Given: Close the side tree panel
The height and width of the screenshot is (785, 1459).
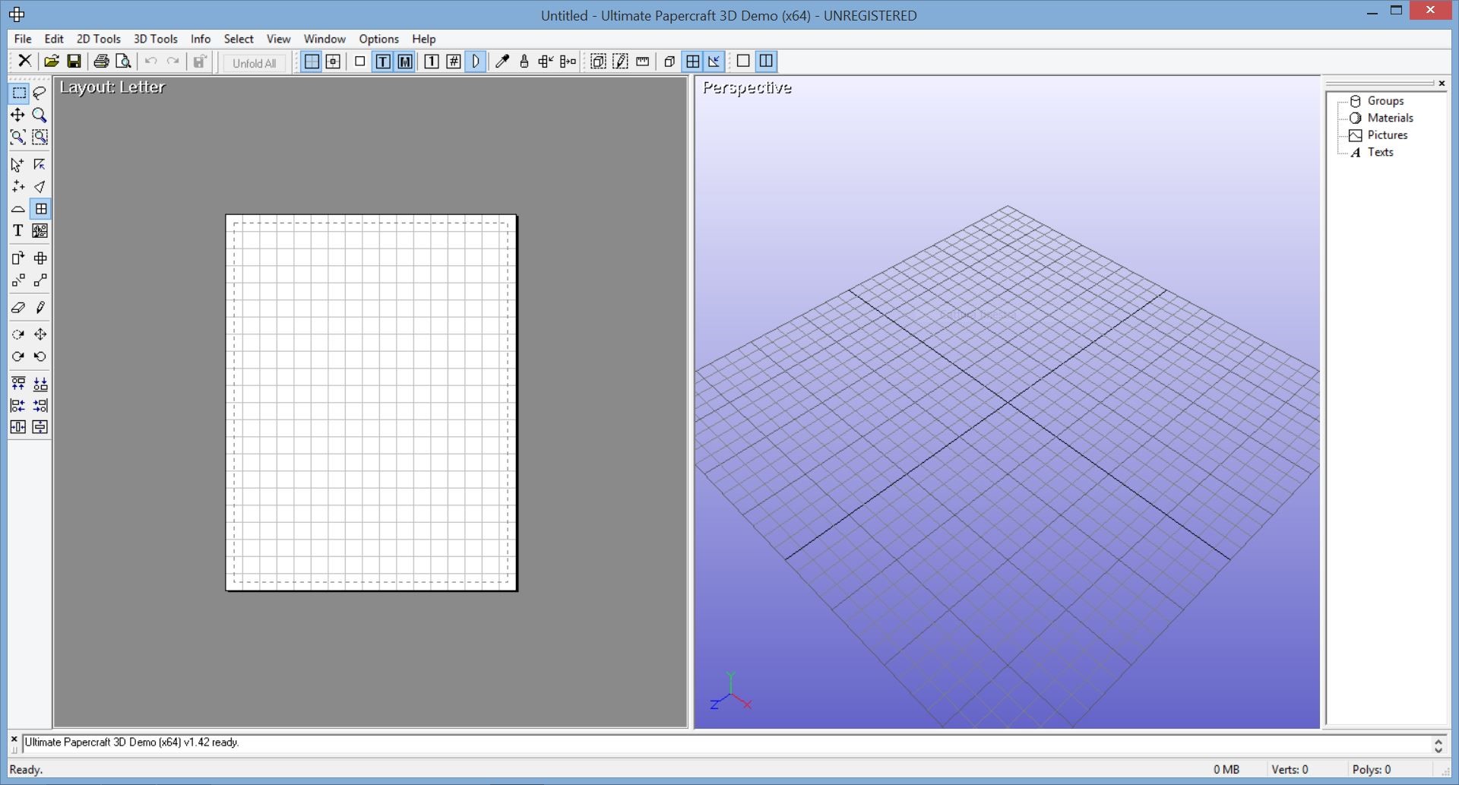Looking at the screenshot, I should 1442,83.
